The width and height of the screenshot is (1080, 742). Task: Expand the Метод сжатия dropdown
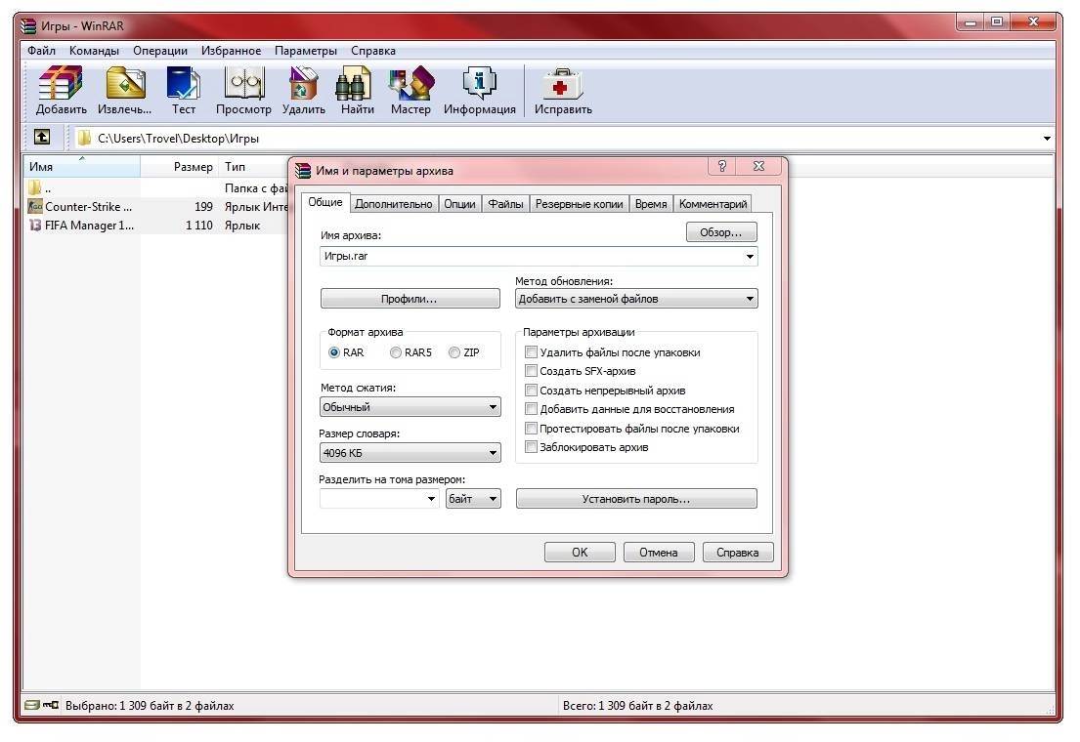point(410,407)
